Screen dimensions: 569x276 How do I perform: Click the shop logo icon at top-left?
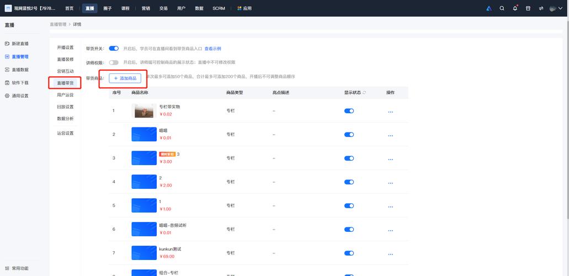click(8, 8)
